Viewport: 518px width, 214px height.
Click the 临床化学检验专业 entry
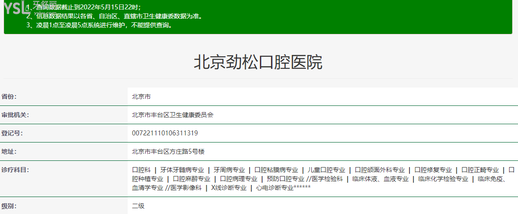tap(443, 179)
